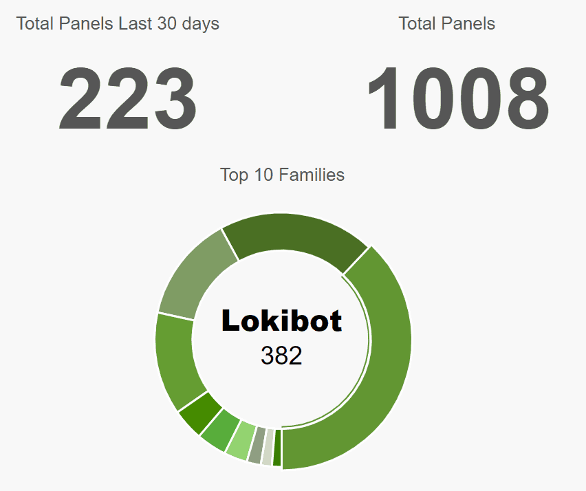The image size is (586, 491).
Task: Click the 382 value in donut center
Action: pos(281,356)
